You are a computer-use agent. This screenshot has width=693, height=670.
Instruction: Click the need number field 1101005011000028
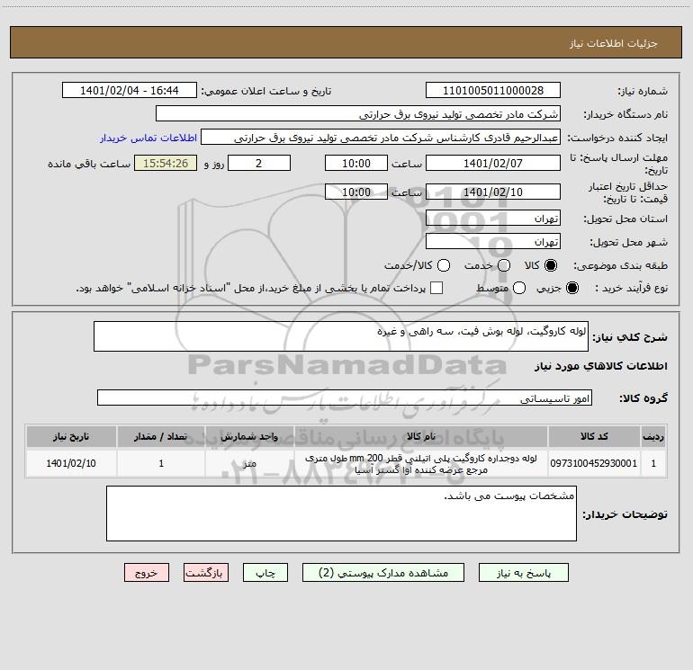point(493,91)
